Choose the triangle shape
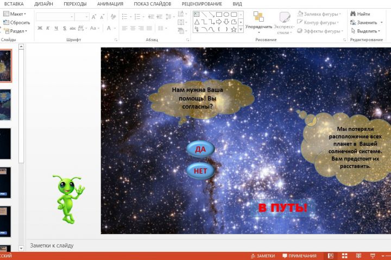The width and height of the screenshot is (391, 260). [x=197, y=22]
